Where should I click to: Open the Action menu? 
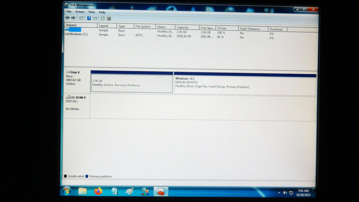80,12
